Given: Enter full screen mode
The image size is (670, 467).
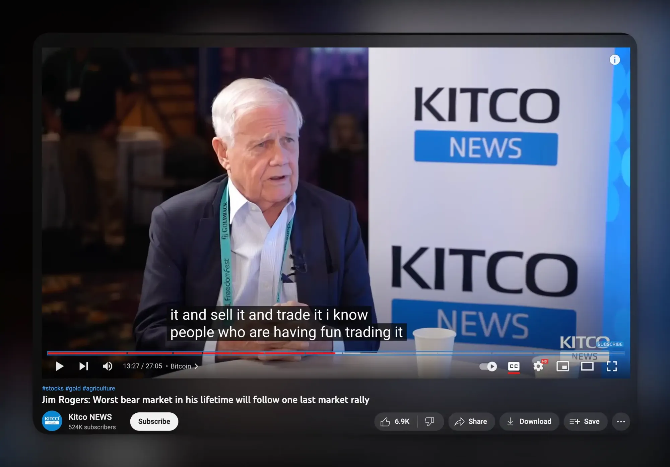Looking at the screenshot, I should point(612,366).
